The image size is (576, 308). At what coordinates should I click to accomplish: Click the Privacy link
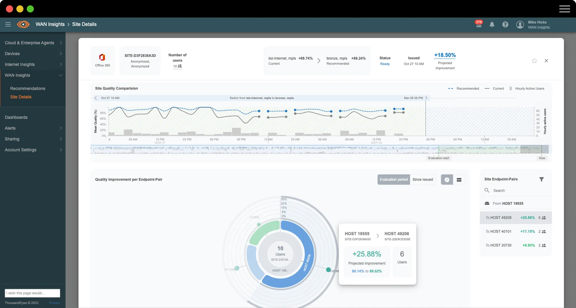(55, 303)
